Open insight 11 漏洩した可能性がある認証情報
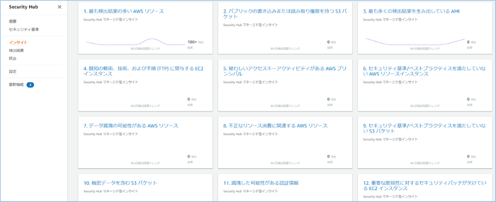The width and height of the screenshot is (496, 202). (261, 183)
